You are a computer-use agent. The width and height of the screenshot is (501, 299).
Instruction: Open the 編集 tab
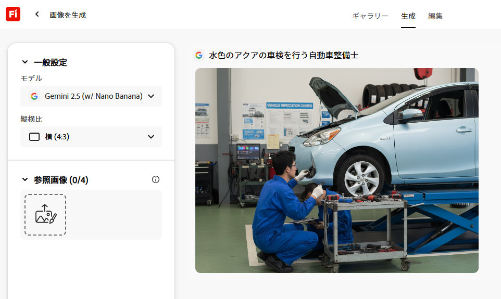(x=435, y=16)
